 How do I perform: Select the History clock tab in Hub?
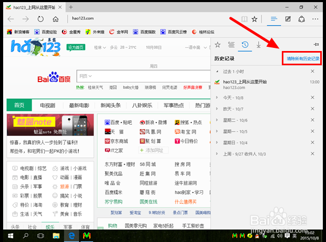point(245,45)
